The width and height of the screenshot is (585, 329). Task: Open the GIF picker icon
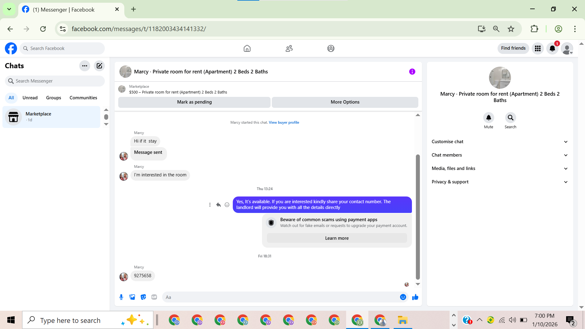click(154, 297)
